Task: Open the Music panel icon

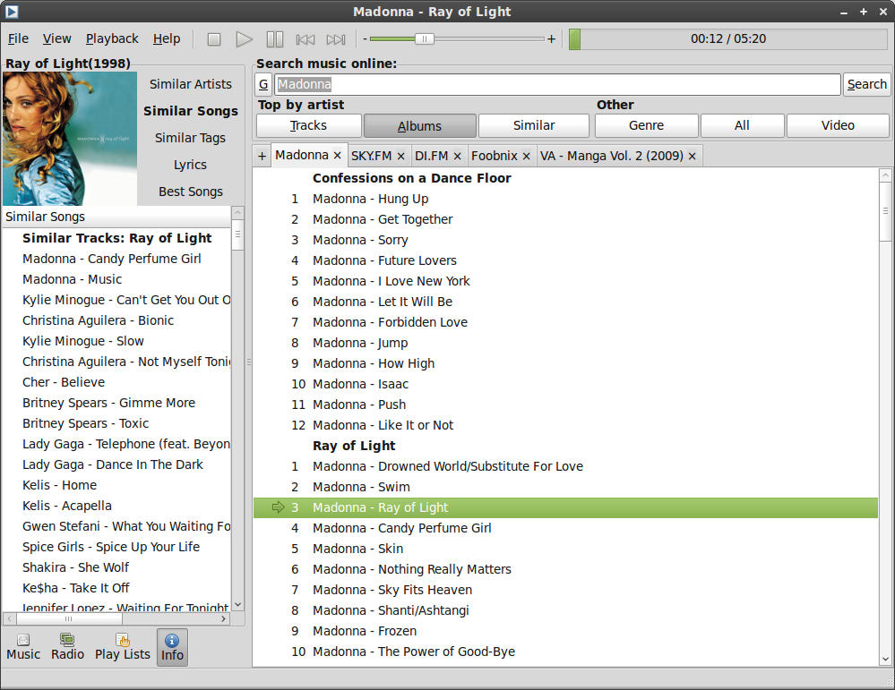Action: 23,647
